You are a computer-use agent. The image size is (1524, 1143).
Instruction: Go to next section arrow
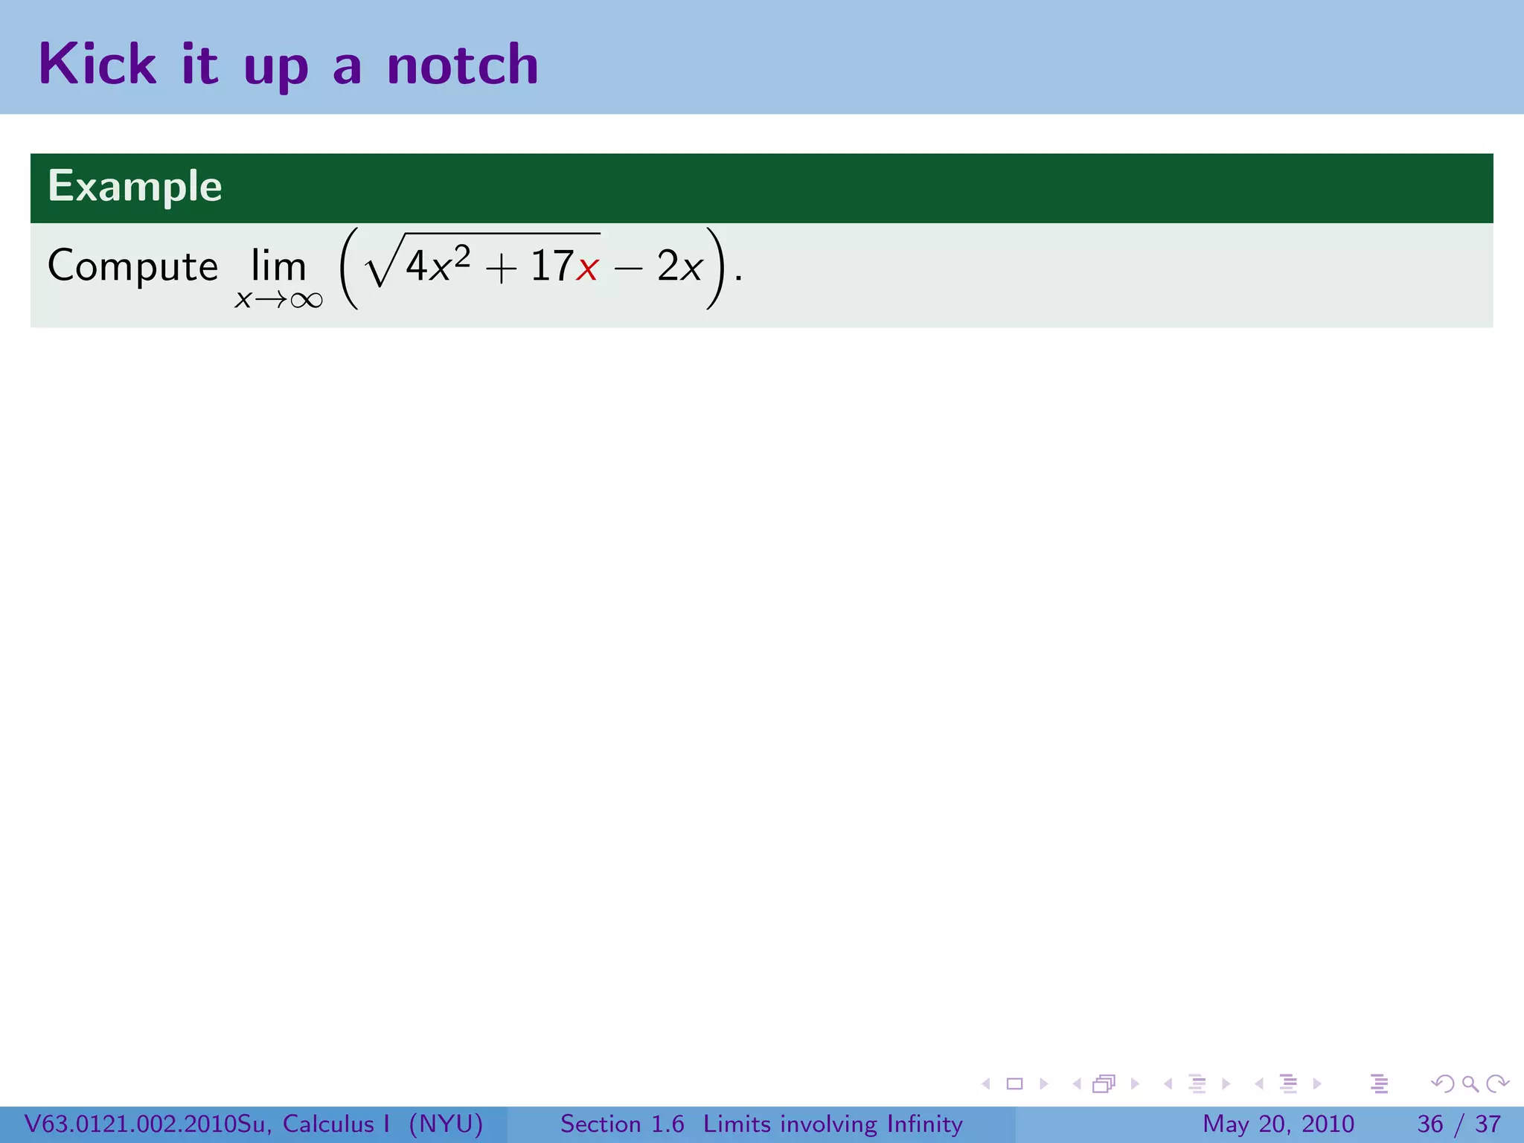pyautogui.click(x=1317, y=1084)
